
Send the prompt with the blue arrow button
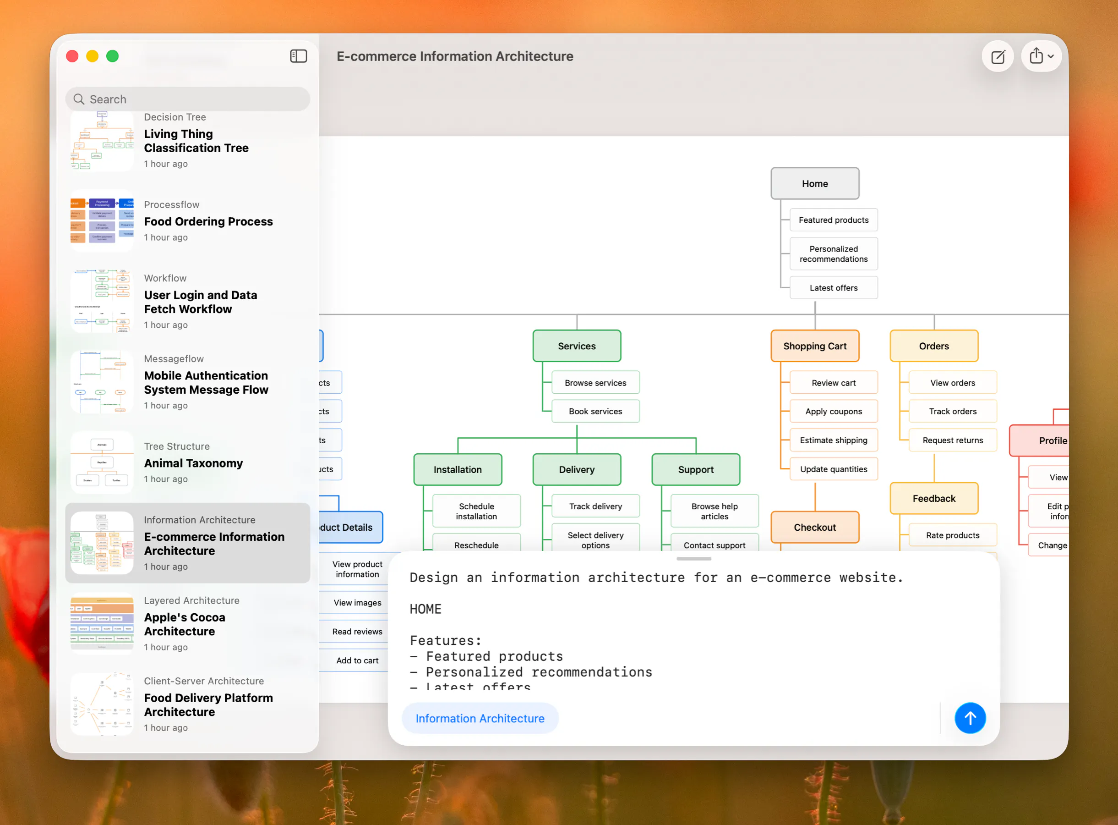pyautogui.click(x=970, y=718)
